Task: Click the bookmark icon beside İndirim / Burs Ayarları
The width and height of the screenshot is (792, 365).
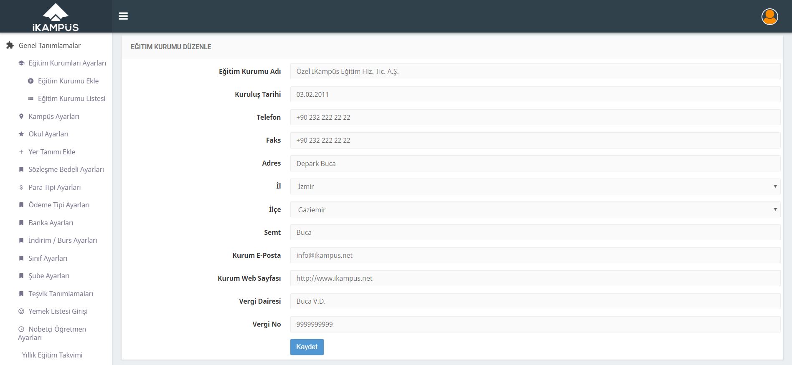Action: click(x=21, y=240)
